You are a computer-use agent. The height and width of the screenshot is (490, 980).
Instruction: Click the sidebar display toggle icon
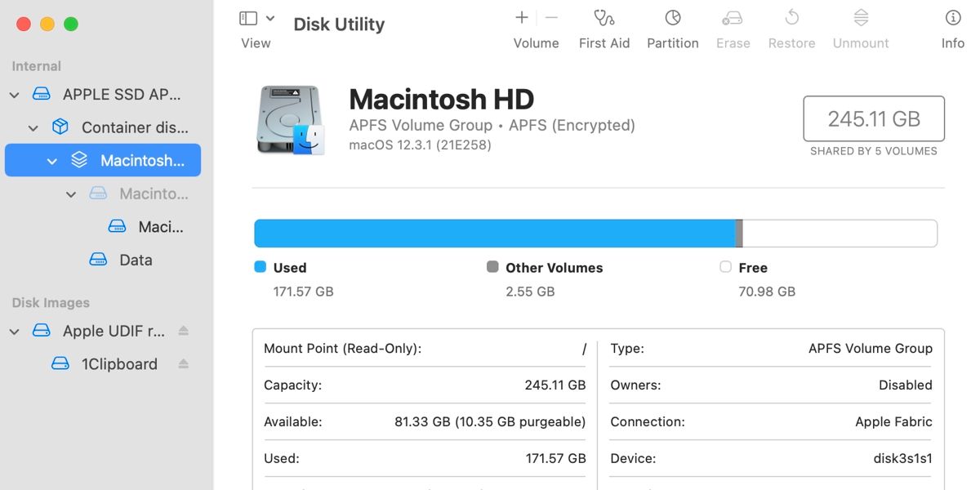247,16
